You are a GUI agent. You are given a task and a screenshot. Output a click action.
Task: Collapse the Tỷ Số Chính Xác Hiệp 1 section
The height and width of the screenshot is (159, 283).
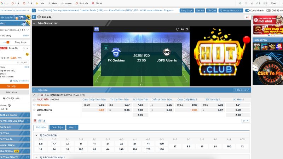click(36, 157)
